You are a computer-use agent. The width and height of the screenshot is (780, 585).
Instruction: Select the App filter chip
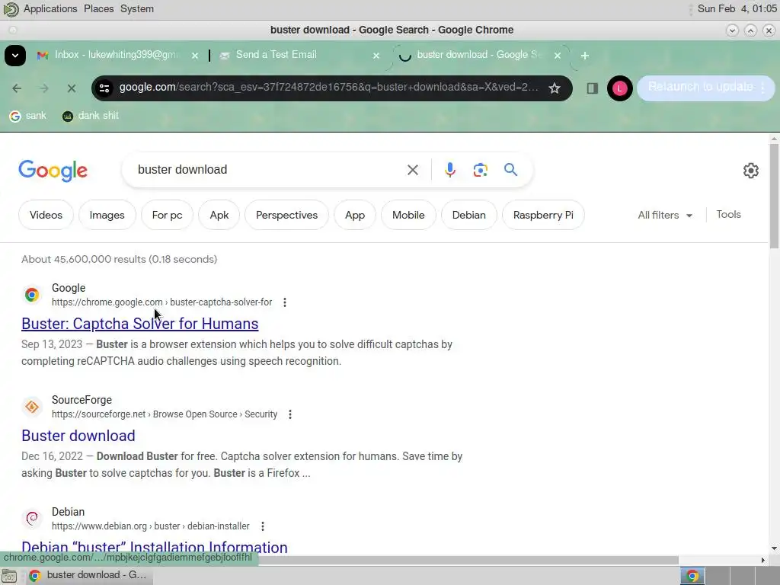tap(355, 215)
